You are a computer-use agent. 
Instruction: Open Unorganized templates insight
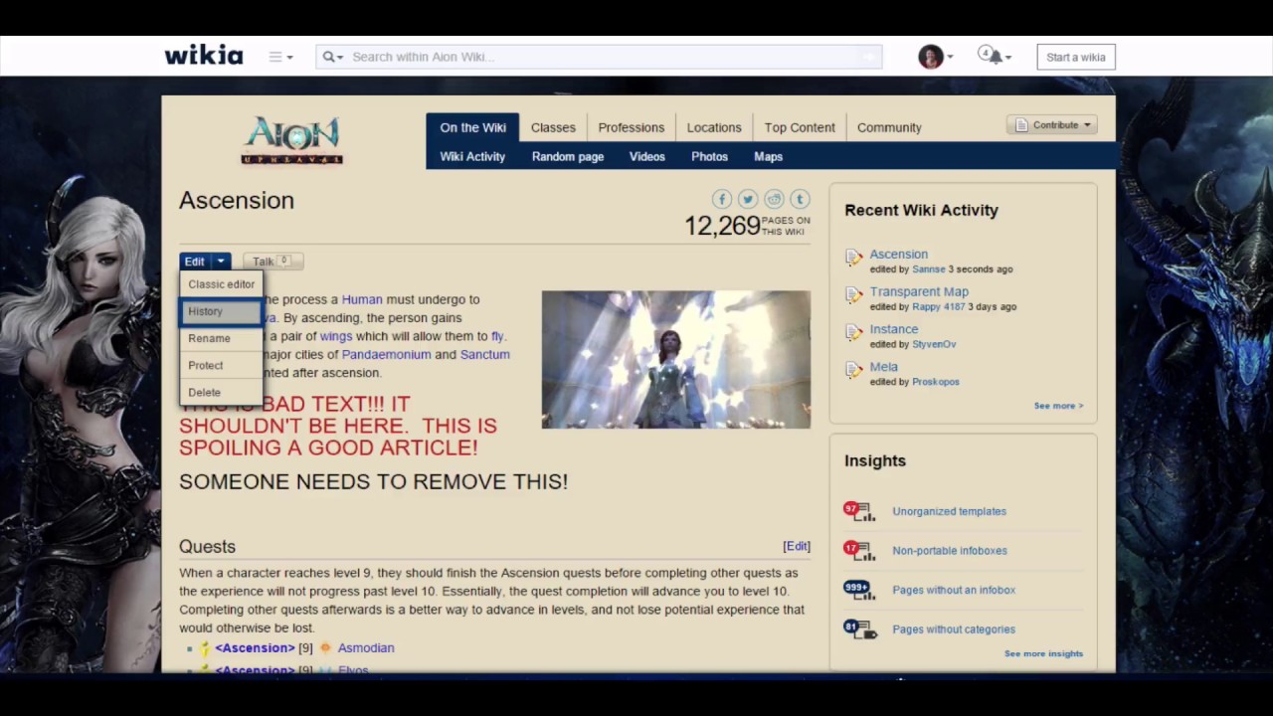click(949, 511)
